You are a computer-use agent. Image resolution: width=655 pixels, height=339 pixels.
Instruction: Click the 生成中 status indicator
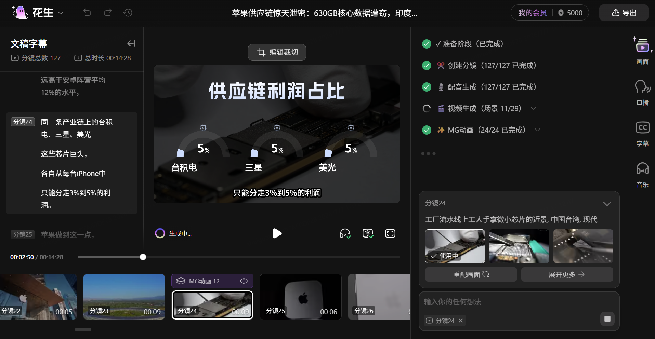[x=173, y=233]
